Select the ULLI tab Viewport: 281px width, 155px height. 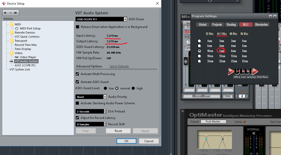point(246,25)
